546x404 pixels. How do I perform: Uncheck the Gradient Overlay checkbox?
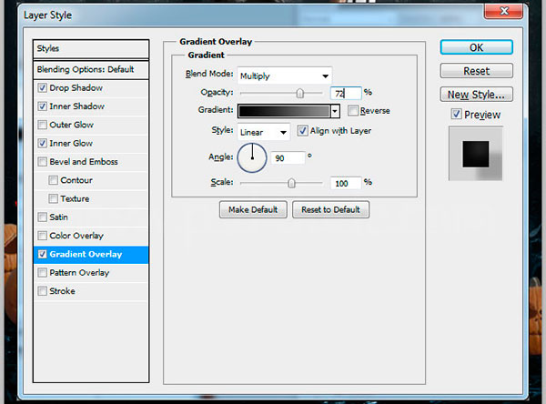coord(42,254)
